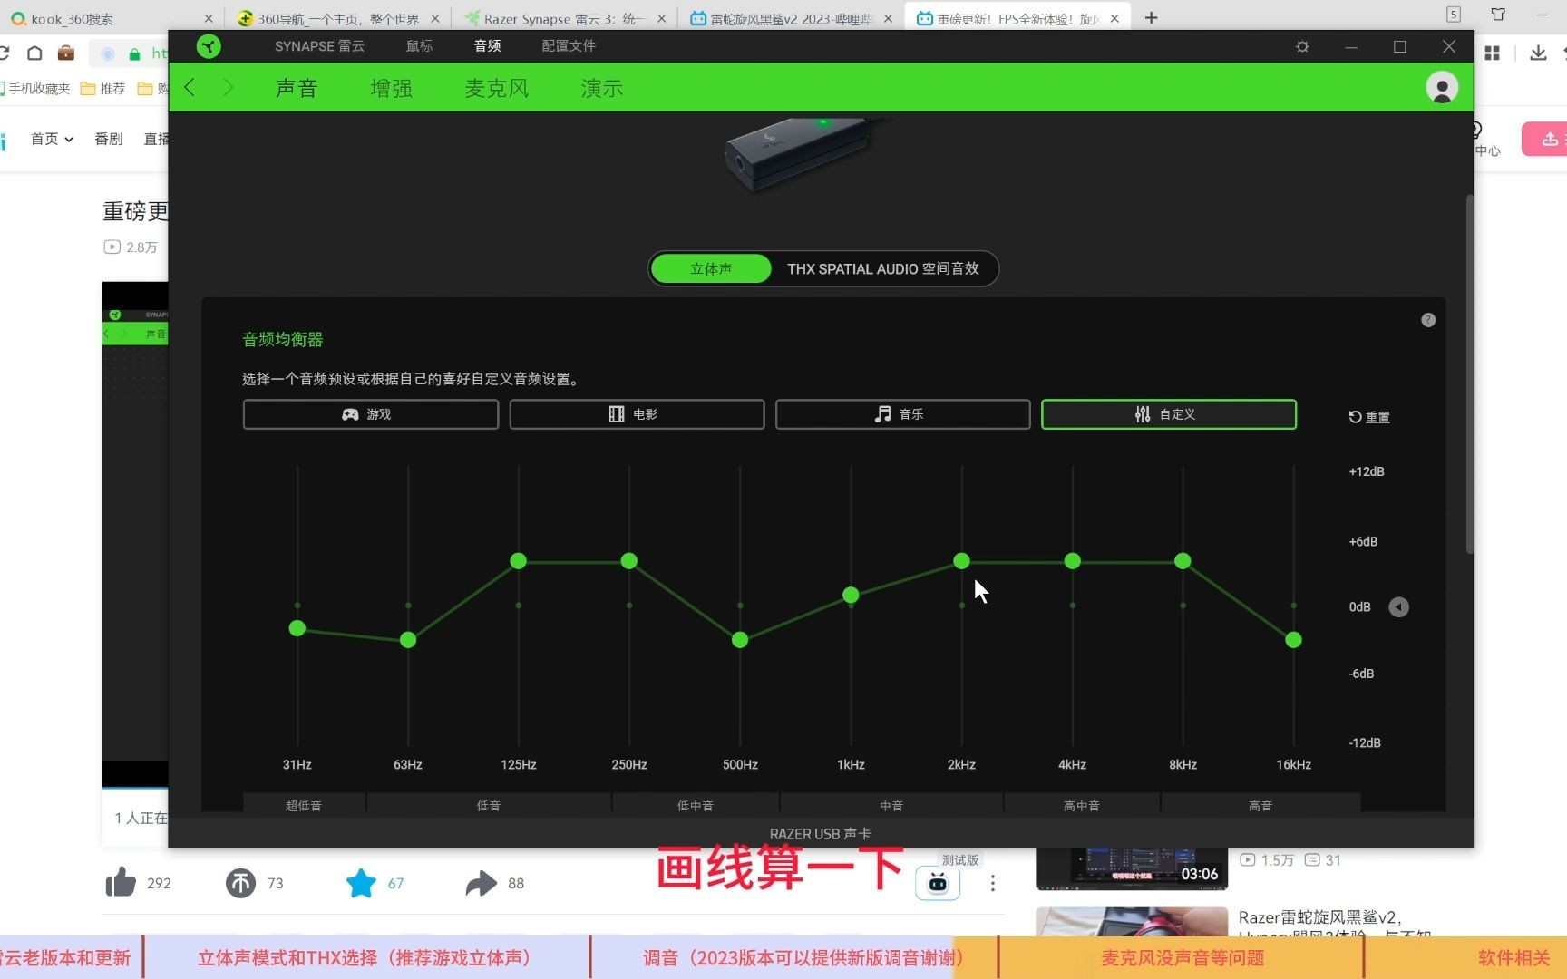Click the 31Hz equalizer slider handle

(297, 628)
